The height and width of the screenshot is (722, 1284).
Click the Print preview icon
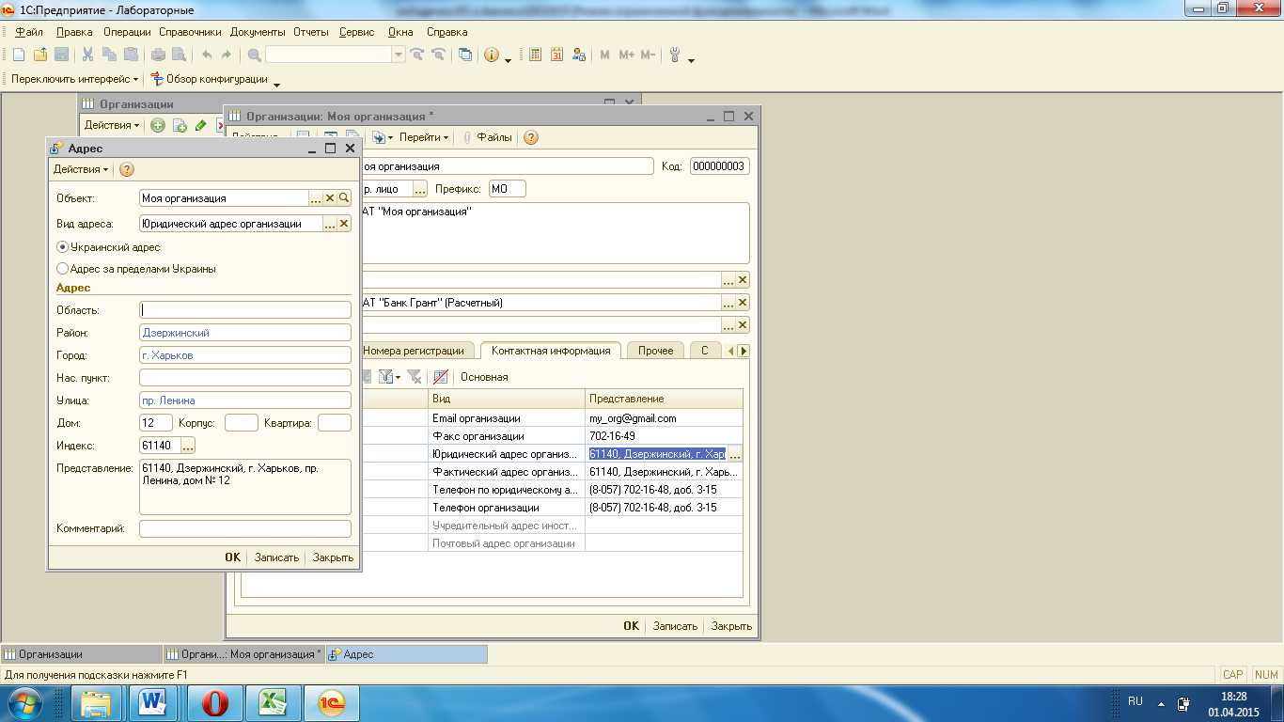(x=179, y=55)
